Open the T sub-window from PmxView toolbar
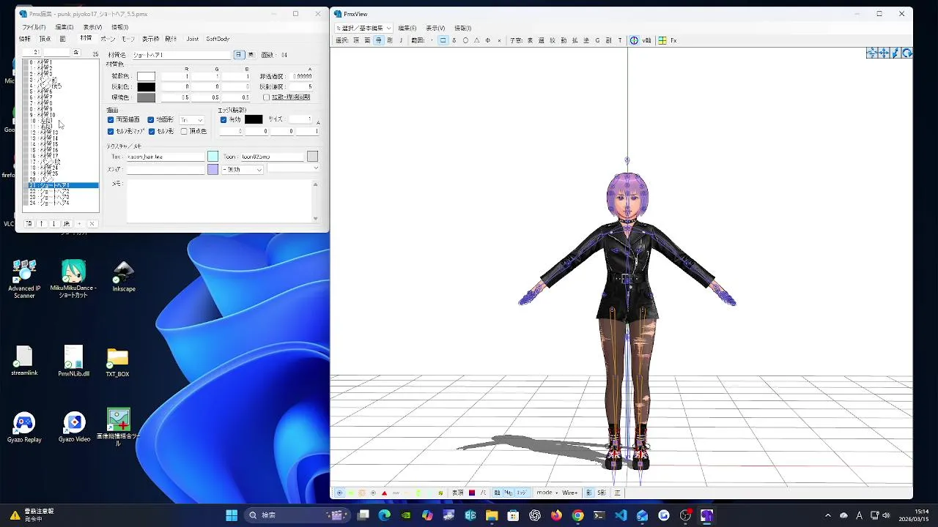Viewport: 938px width, 527px height. point(620,40)
